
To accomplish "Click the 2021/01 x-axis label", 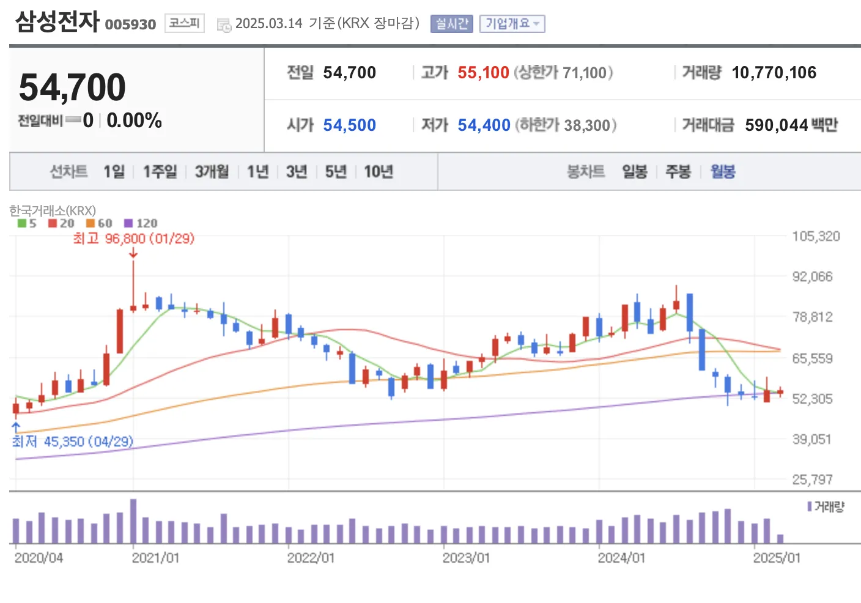I will (x=156, y=558).
